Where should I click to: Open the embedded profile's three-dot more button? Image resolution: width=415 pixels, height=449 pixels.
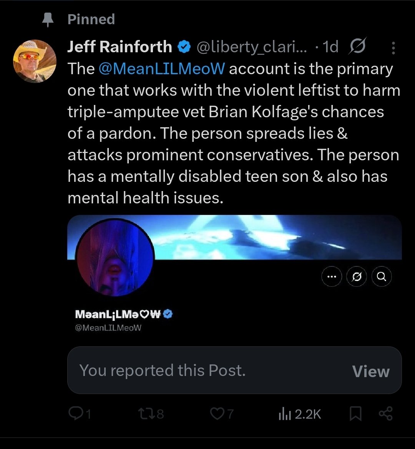pyautogui.click(x=332, y=276)
